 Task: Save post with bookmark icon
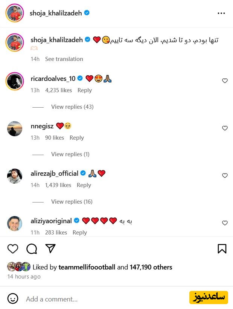[222, 249]
